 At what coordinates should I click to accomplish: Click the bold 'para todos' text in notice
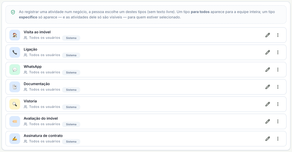coord(200,12)
